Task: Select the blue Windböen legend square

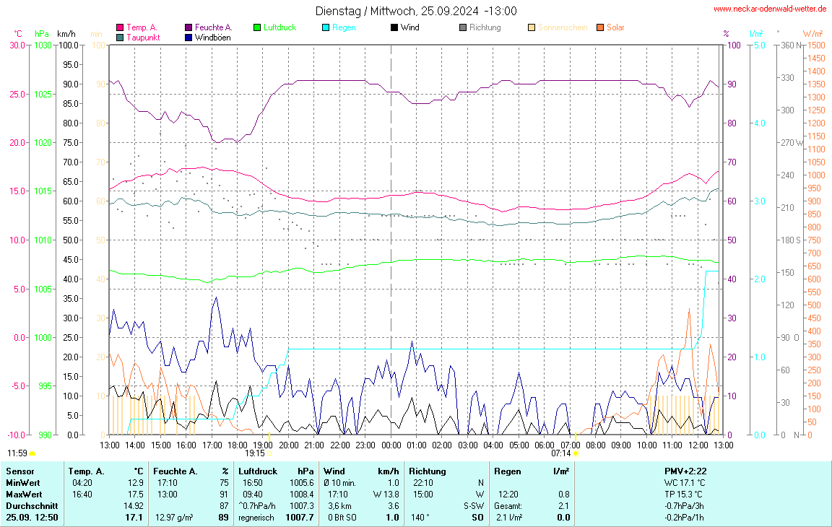Action: click(188, 38)
